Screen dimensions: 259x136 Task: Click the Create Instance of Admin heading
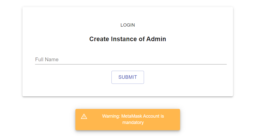click(128, 39)
